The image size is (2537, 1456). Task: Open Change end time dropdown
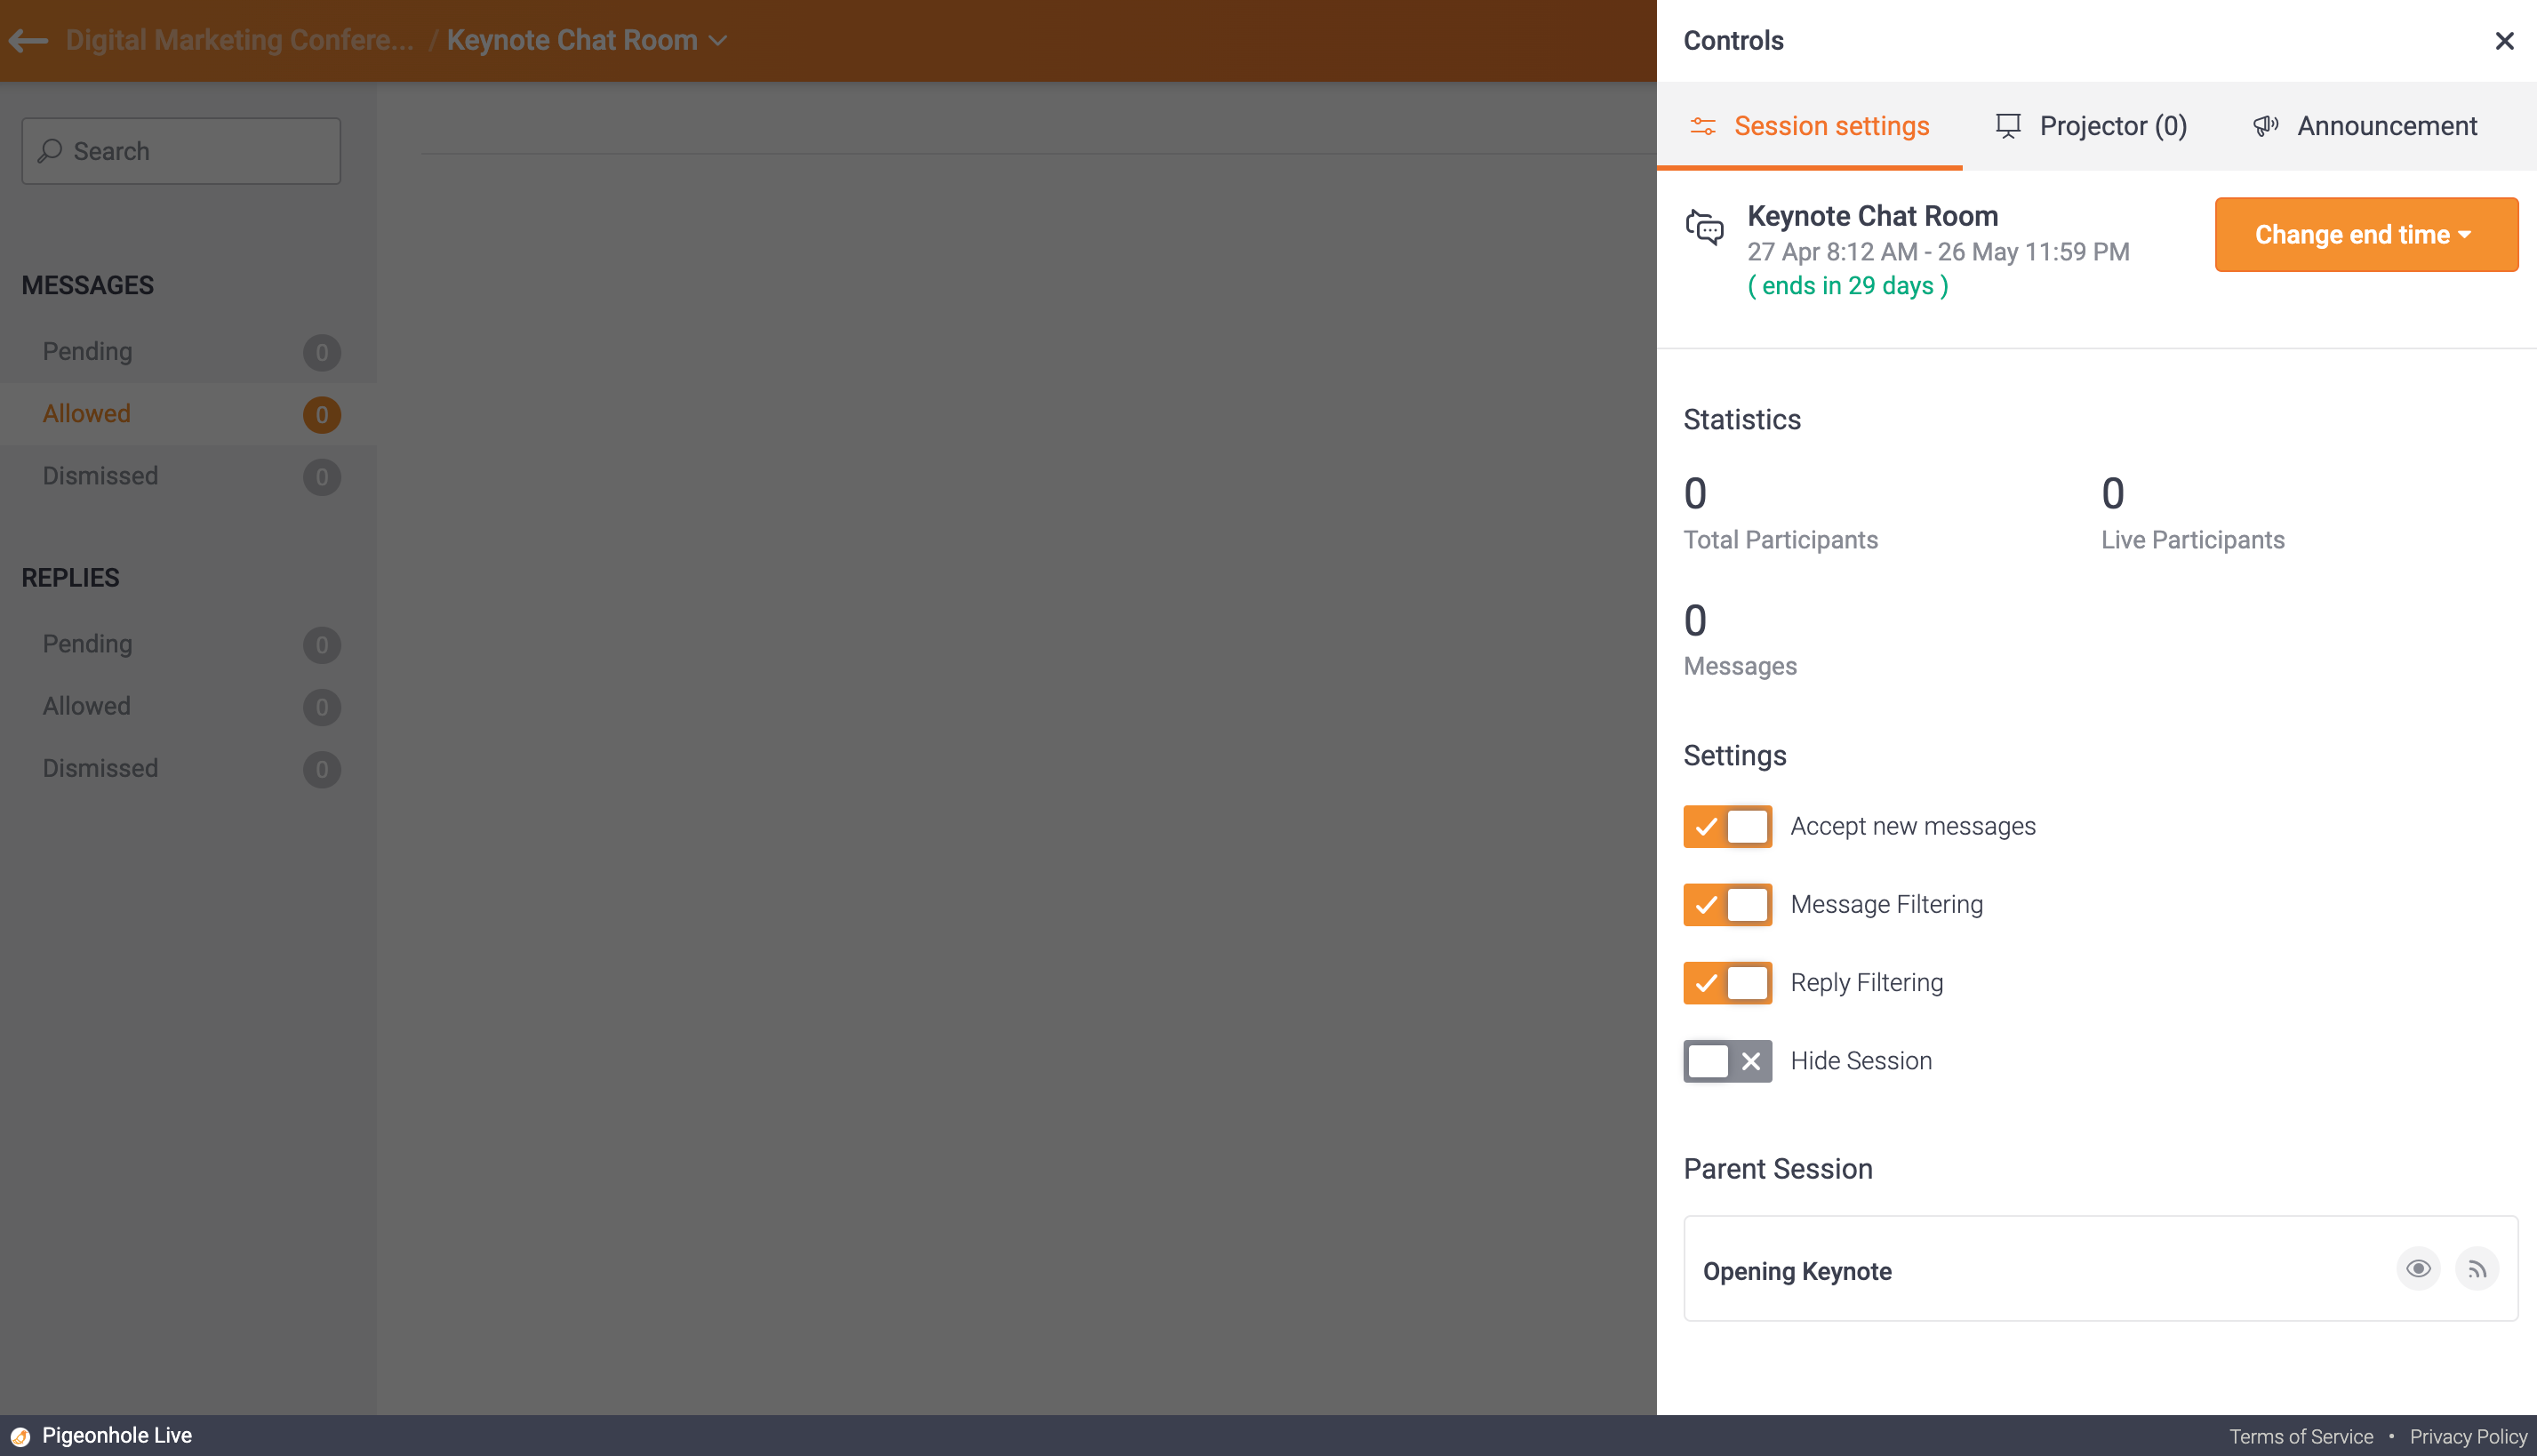pyautogui.click(x=2366, y=234)
